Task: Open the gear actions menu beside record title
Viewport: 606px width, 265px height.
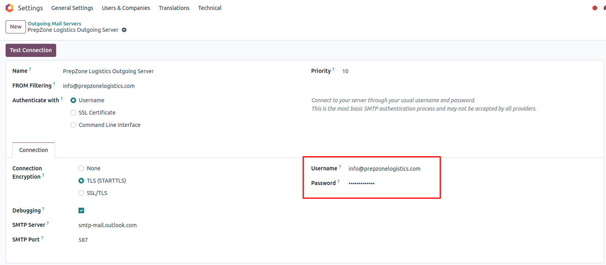Action: [124, 30]
